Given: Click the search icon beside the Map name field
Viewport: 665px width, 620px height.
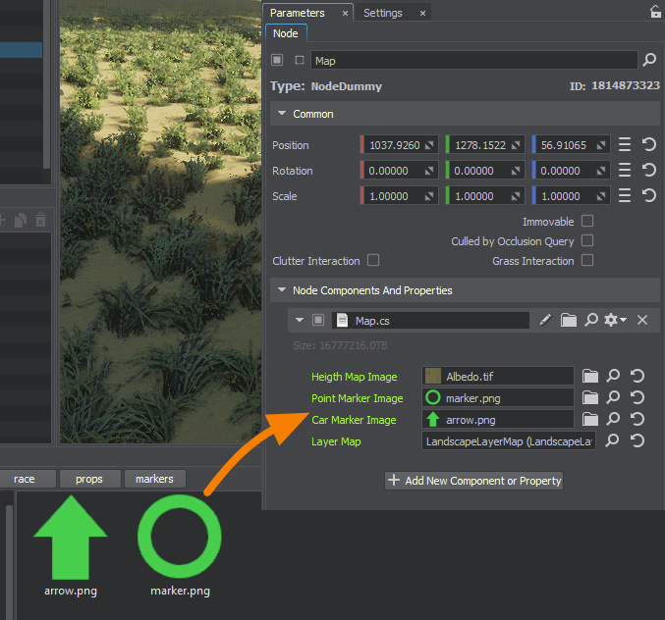Looking at the screenshot, I should [648, 61].
